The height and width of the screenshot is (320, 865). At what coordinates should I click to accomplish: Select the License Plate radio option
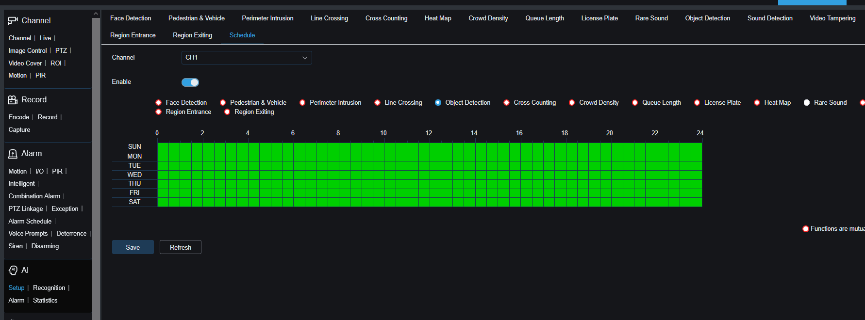click(697, 103)
